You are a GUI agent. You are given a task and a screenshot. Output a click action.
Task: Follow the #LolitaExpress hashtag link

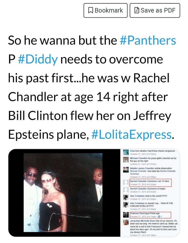pyautogui.click(x=131, y=135)
